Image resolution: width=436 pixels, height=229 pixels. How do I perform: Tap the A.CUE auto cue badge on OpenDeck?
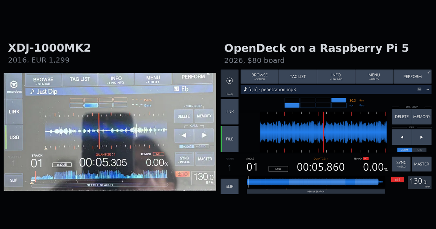pos(278,169)
